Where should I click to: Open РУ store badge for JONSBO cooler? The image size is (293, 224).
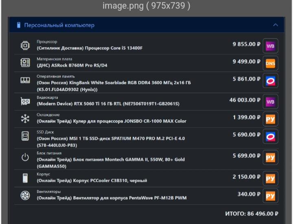pos(270,119)
